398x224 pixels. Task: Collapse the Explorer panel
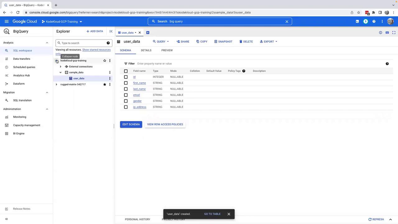click(111, 31)
